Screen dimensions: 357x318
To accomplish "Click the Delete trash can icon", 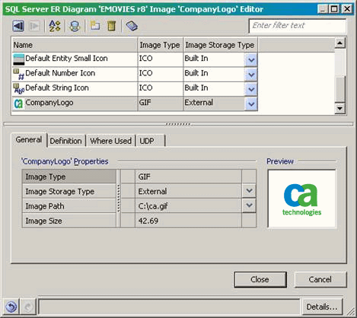I will point(111,26).
